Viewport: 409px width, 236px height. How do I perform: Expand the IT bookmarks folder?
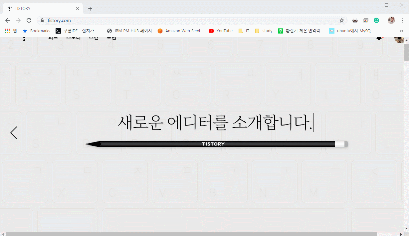click(244, 31)
